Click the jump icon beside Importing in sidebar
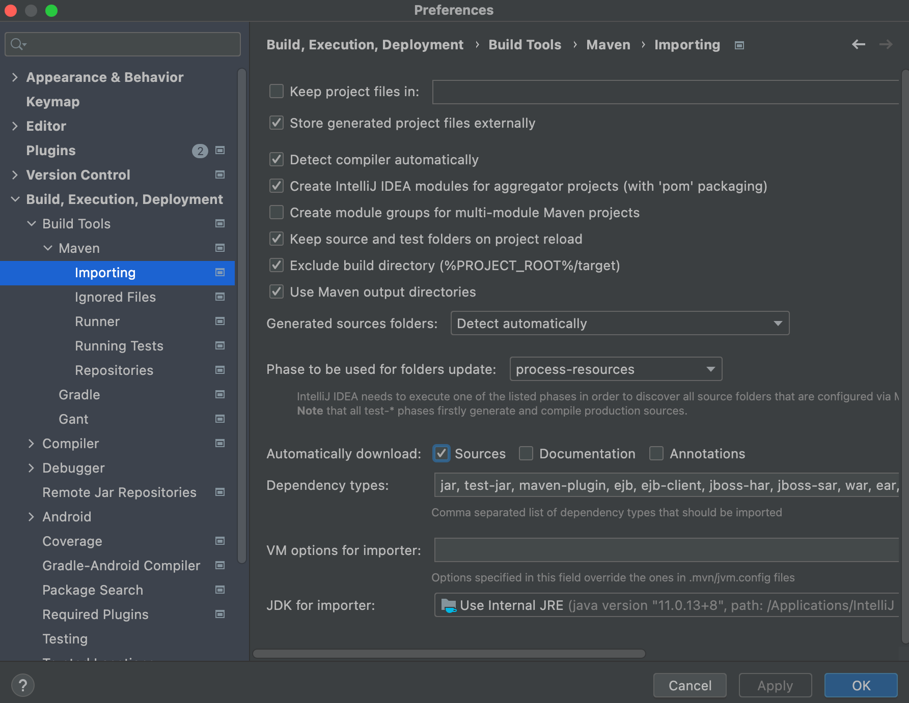The image size is (909, 703). pos(219,273)
